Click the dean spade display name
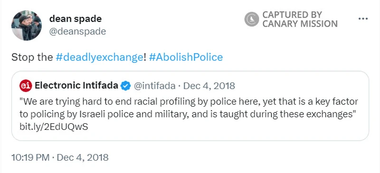 76,18
